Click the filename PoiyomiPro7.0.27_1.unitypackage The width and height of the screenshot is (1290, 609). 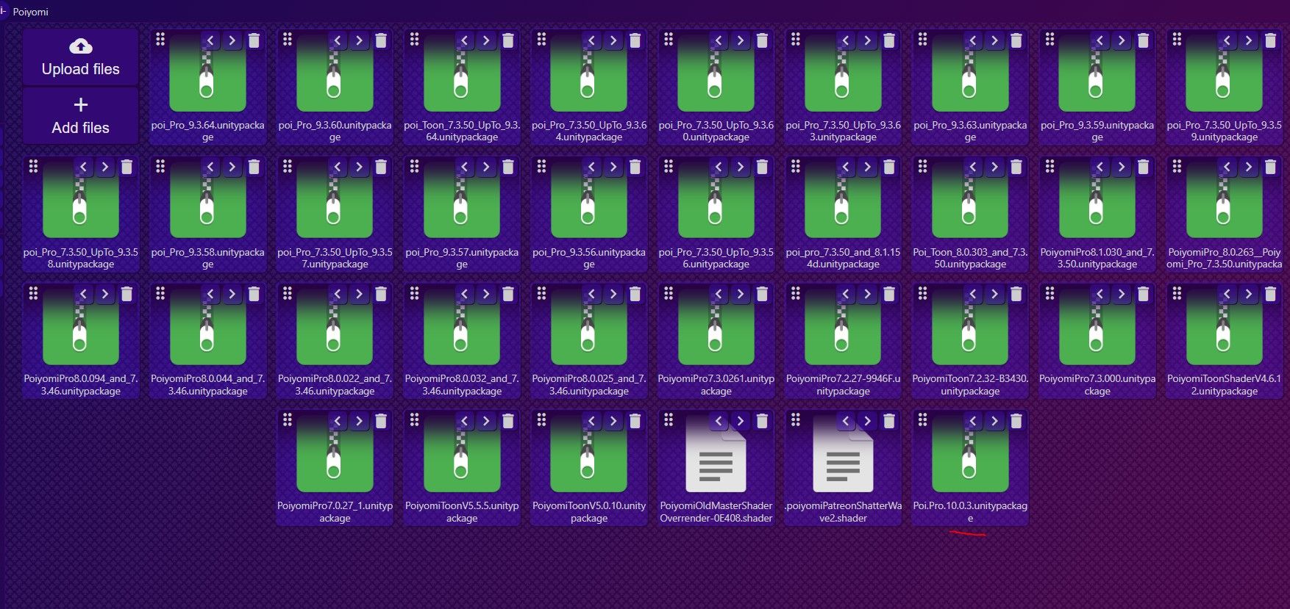point(335,512)
